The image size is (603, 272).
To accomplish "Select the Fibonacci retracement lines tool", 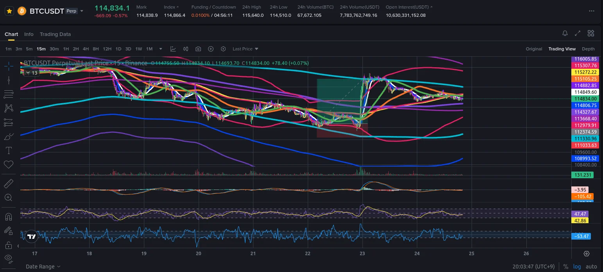I will (x=9, y=94).
